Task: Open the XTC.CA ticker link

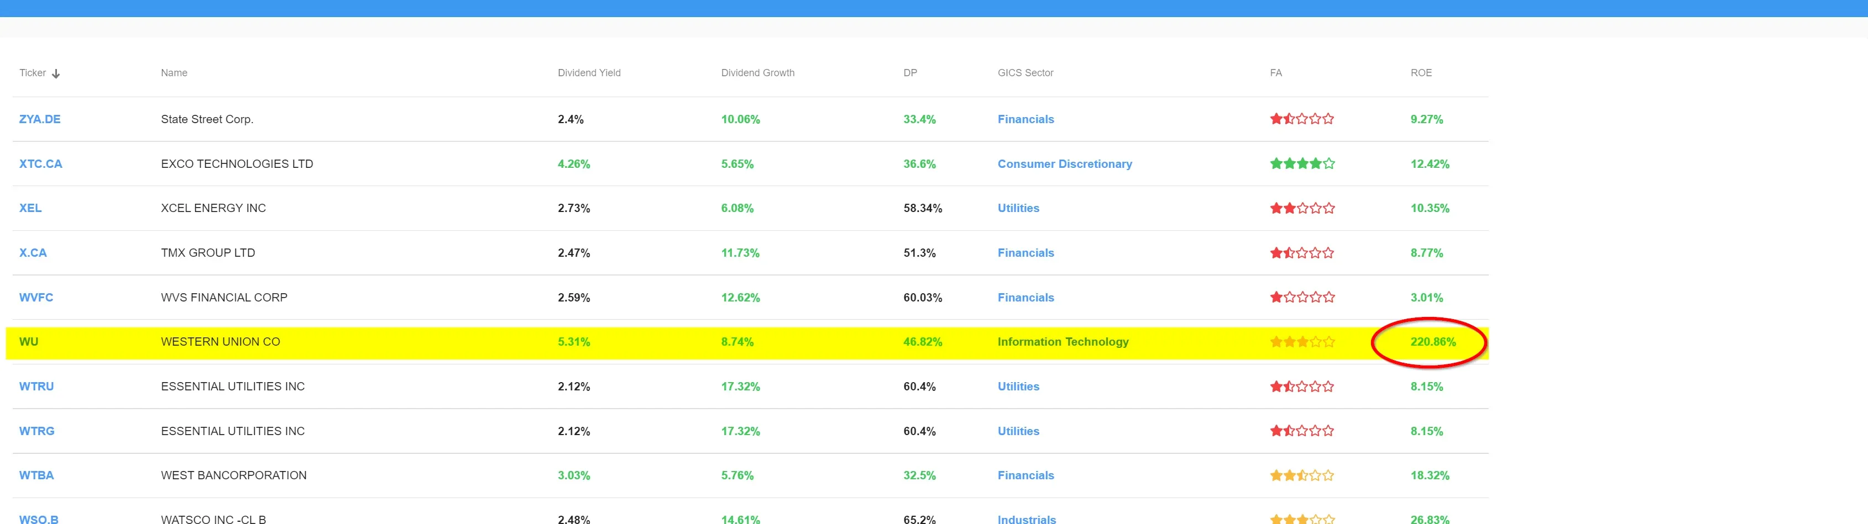Action: pyautogui.click(x=40, y=164)
